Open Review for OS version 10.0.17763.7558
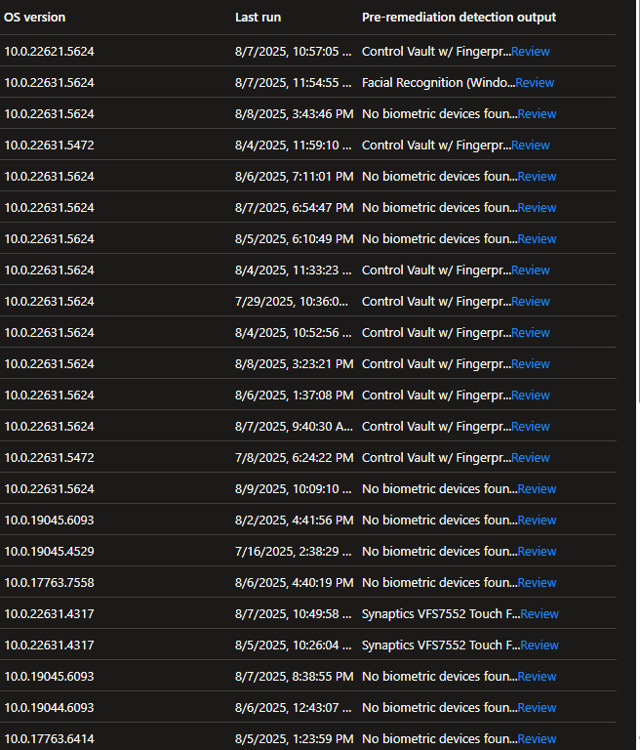The image size is (640, 750). pos(537,583)
